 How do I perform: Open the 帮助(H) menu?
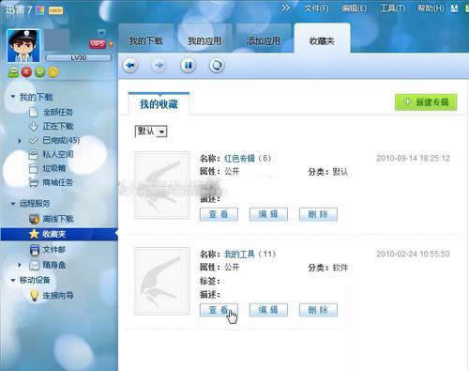pos(431,8)
